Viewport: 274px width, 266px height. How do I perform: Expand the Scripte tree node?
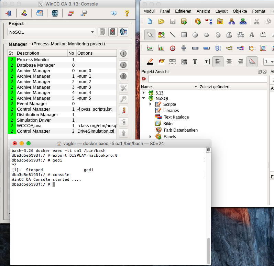(150, 104)
